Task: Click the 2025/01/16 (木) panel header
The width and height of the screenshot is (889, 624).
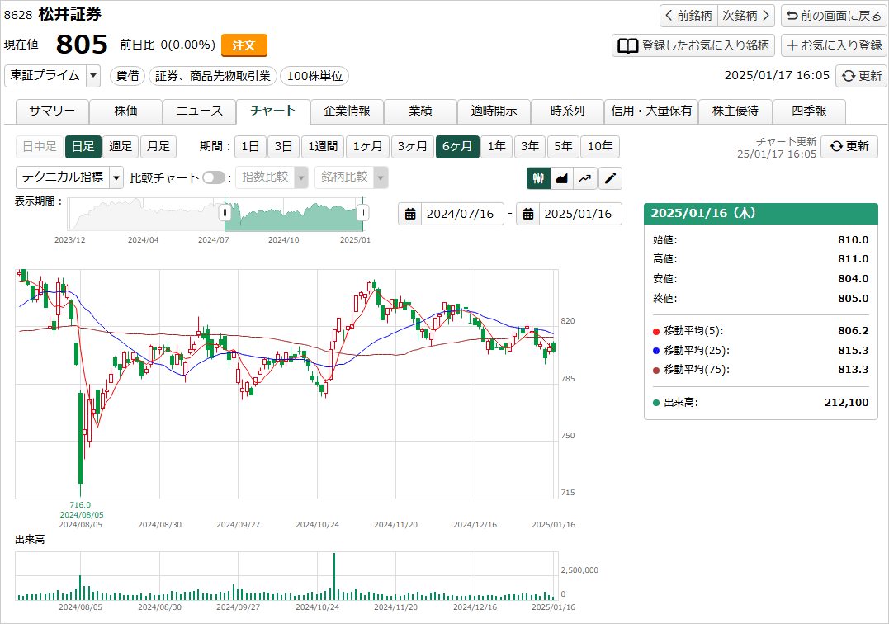Action: coord(761,213)
